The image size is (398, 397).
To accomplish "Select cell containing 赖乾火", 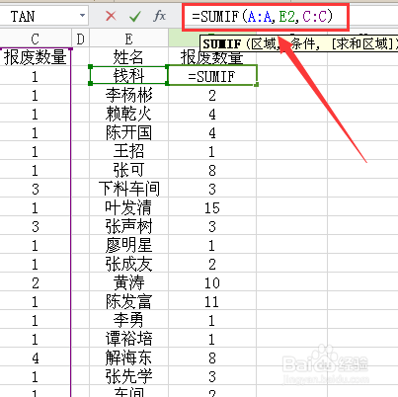I will pos(128,114).
